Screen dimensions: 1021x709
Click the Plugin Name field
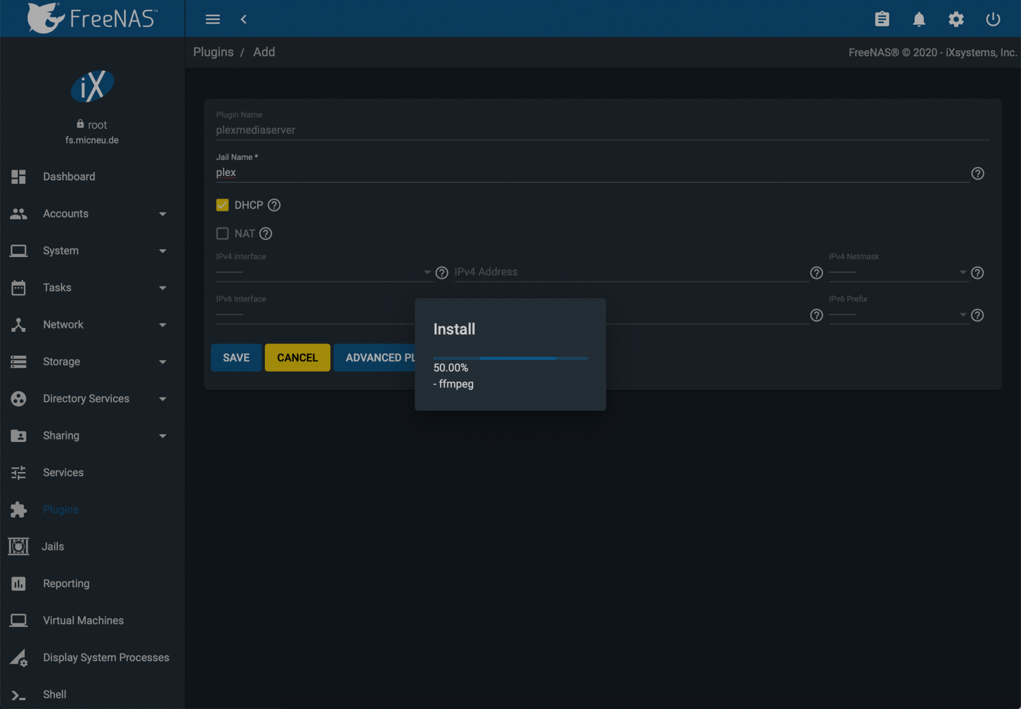(x=602, y=130)
